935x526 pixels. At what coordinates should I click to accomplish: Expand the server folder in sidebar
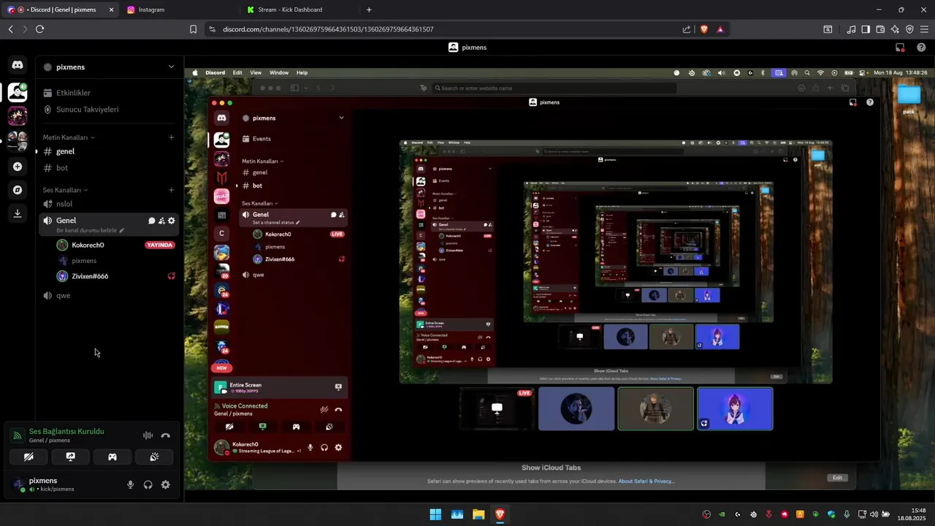point(18,141)
